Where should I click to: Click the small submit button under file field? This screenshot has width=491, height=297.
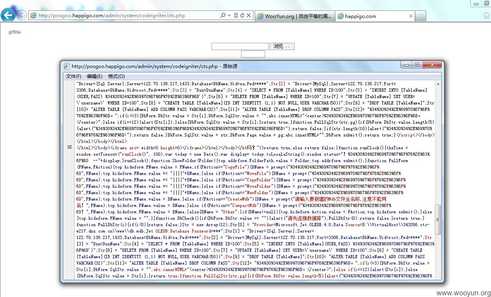tap(253, 54)
